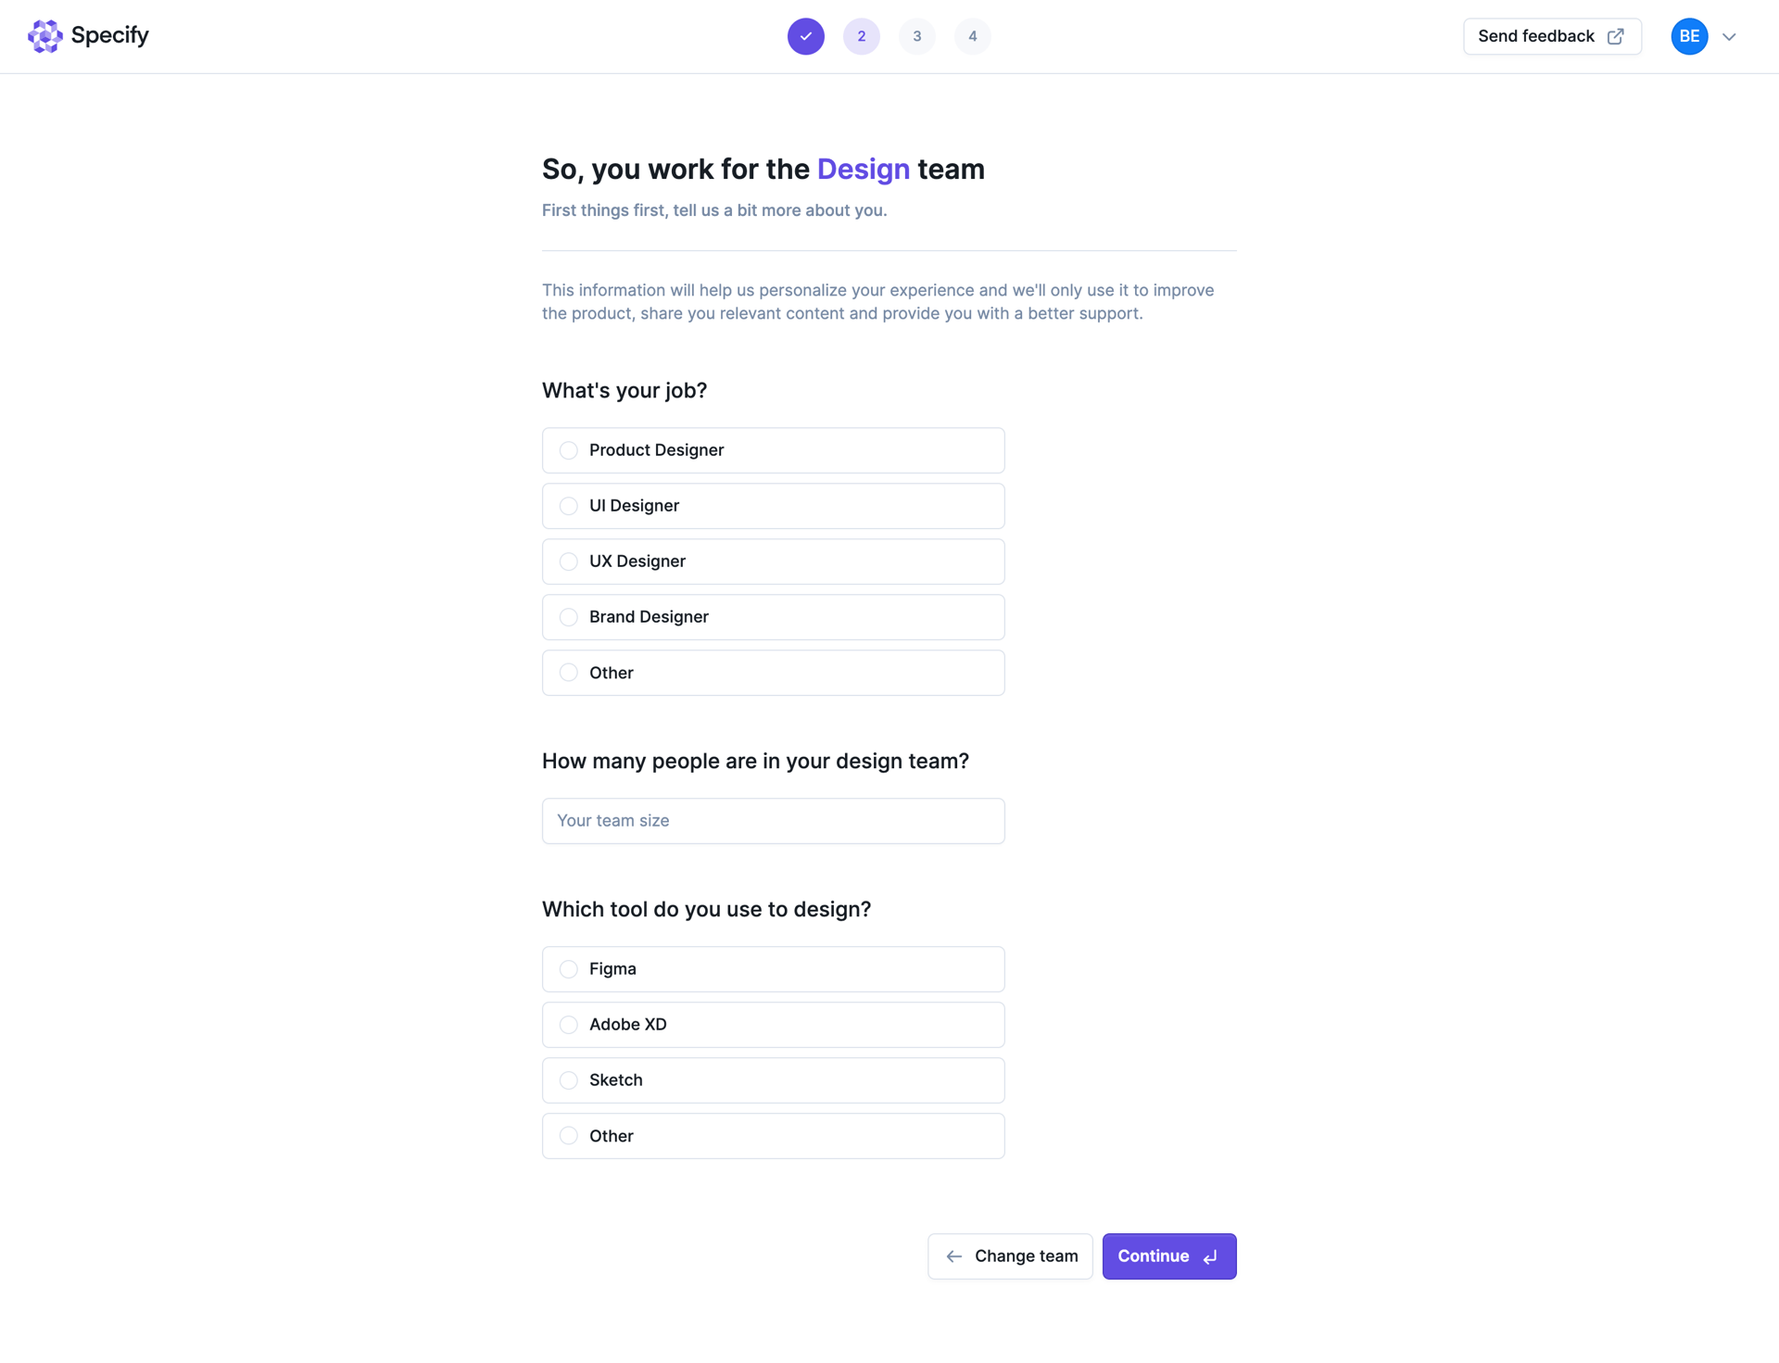Select Figma as your design tool
Viewport: 1779px width, 1363px height.
568,969
